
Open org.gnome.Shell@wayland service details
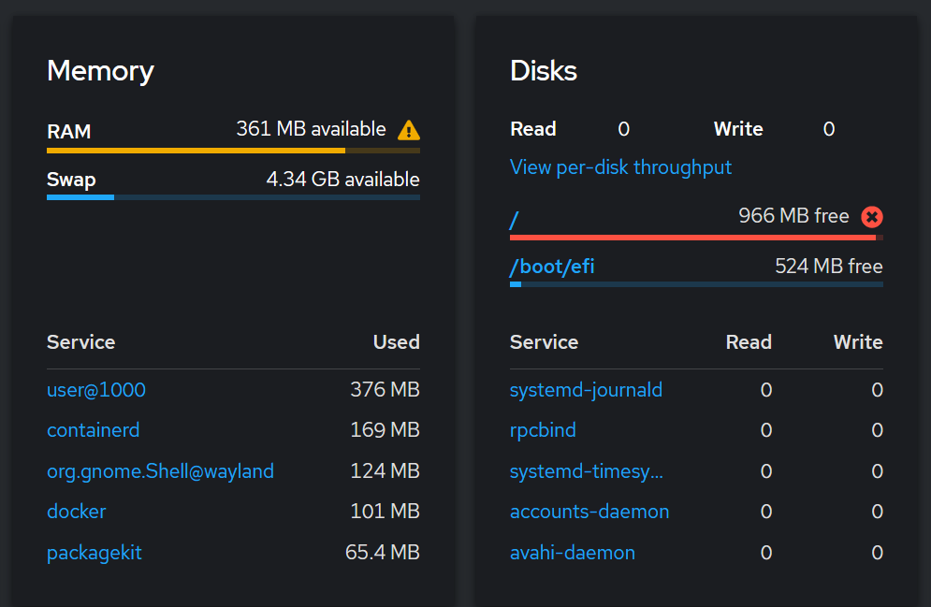pyautogui.click(x=160, y=471)
